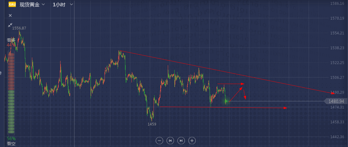Click the 1480.94 current price tag
The height and width of the screenshot is (147, 348).
click(x=336, y=101)
